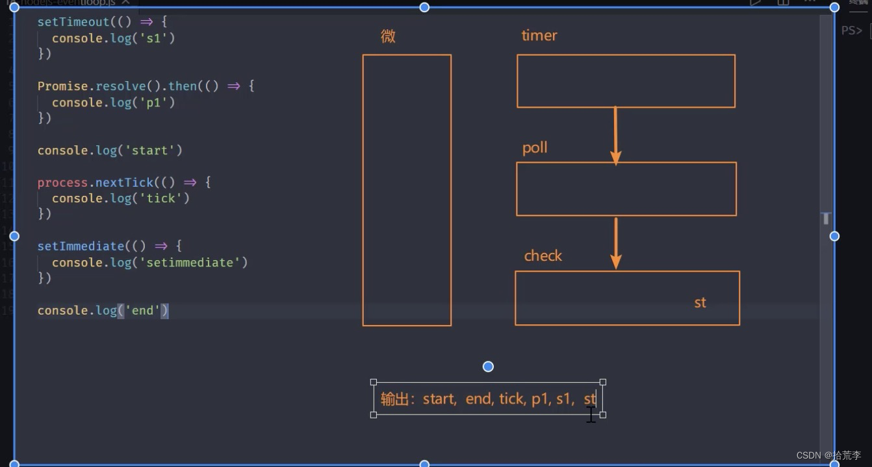This screenshot has width=872, height=467.
Task: Click the 'setImmediate' code line
Action: tap(110, 246)
